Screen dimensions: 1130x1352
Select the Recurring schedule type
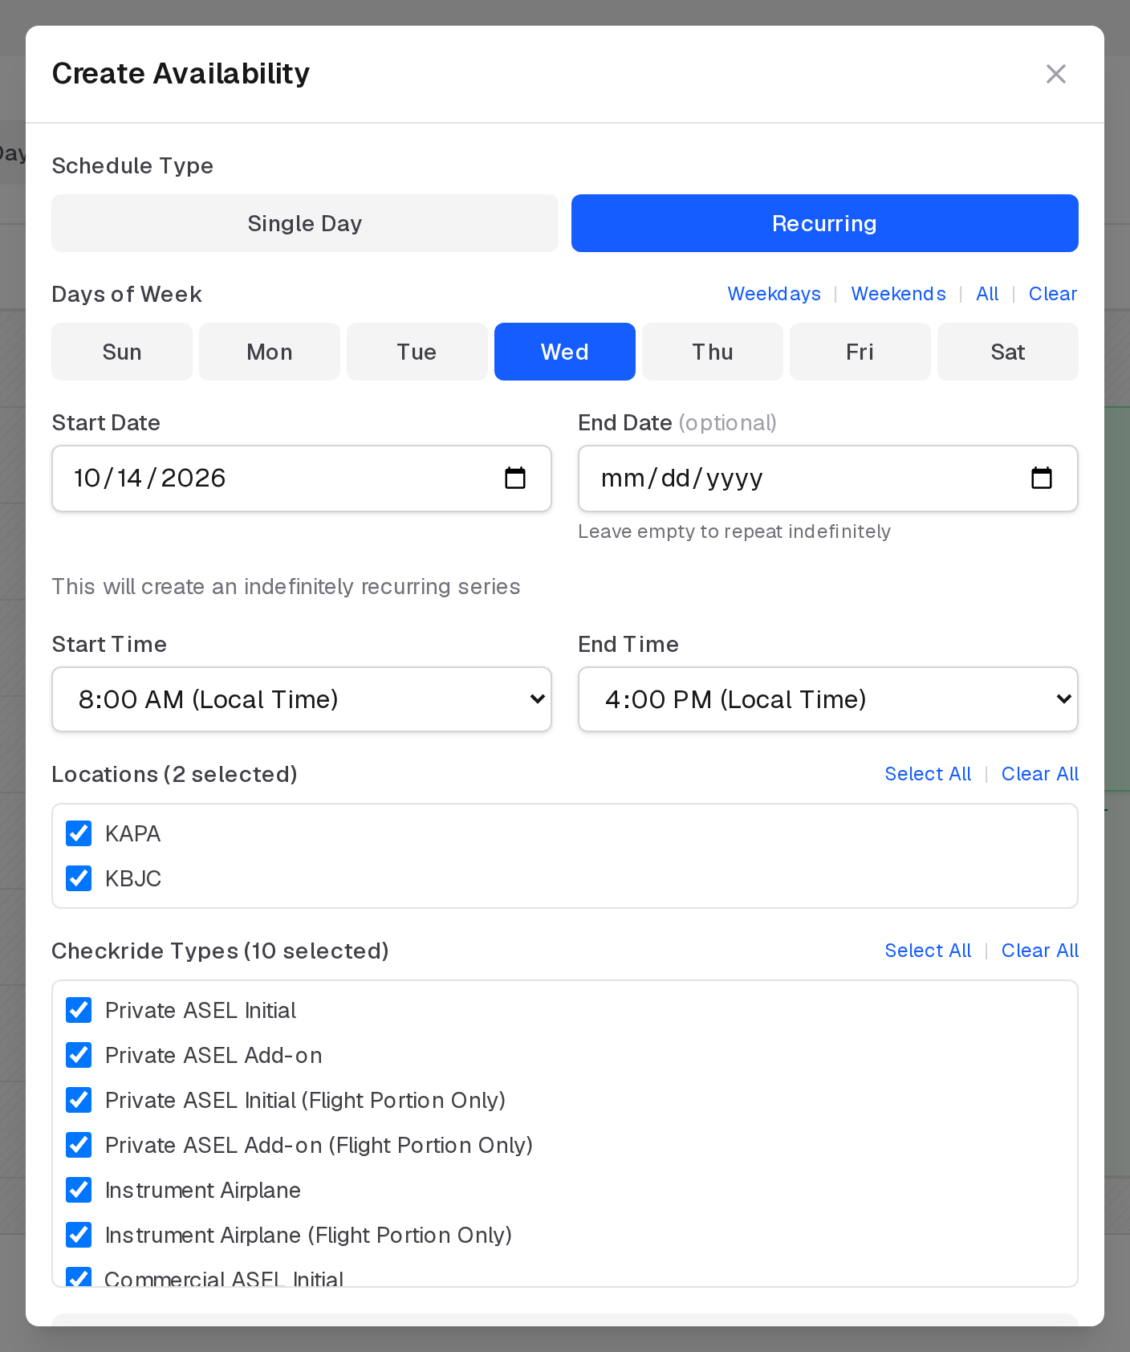point(825,223)
